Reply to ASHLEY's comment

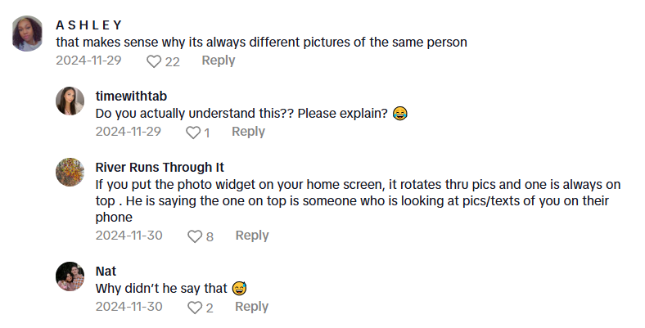[x=219, y=61]
